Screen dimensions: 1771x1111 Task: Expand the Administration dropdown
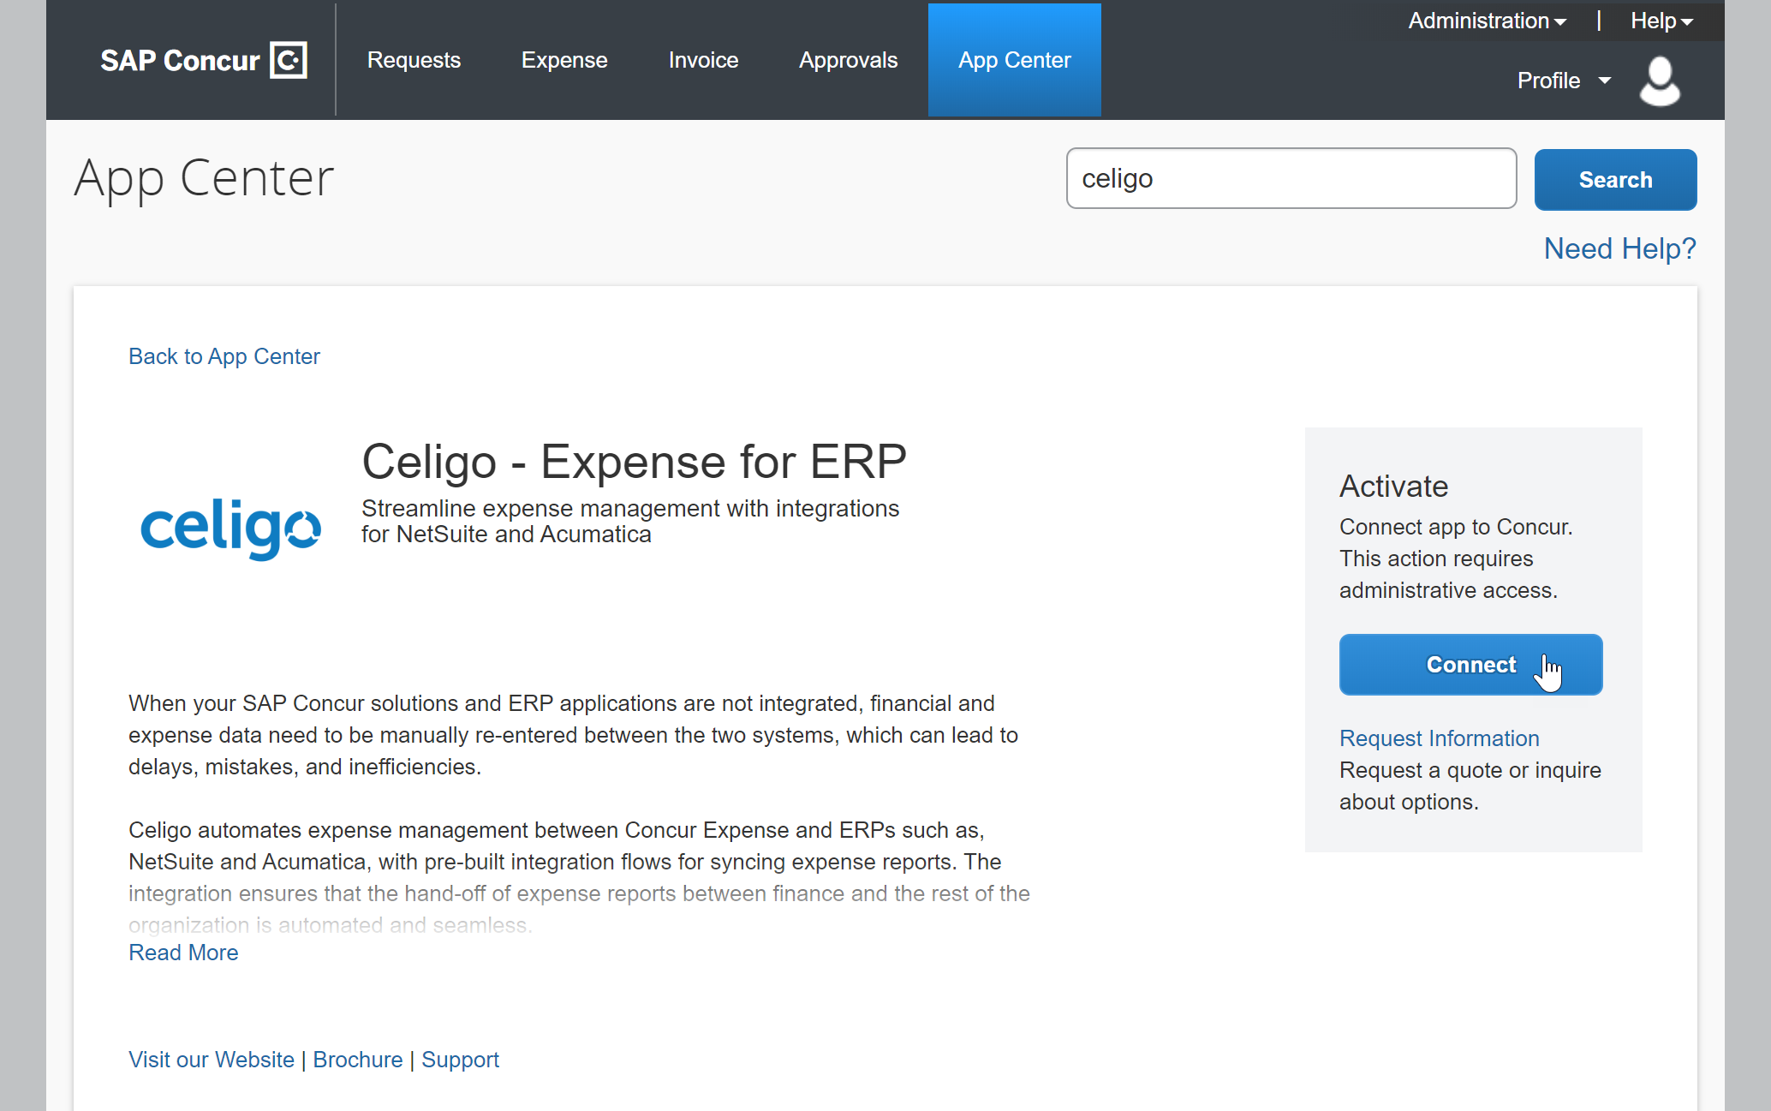(1487, 21)
